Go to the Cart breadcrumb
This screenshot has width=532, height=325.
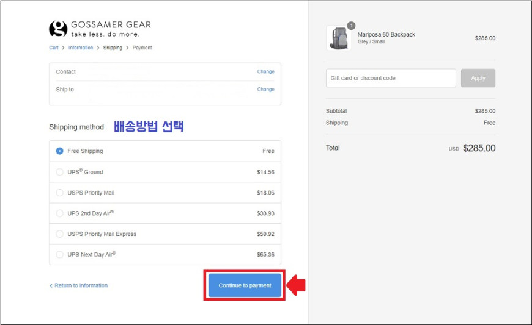pos(54,48)
